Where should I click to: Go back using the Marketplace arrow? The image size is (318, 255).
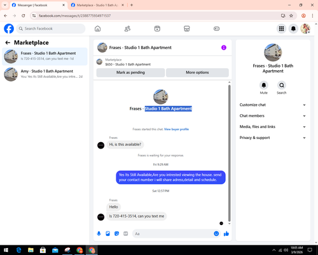coord(8,43)
